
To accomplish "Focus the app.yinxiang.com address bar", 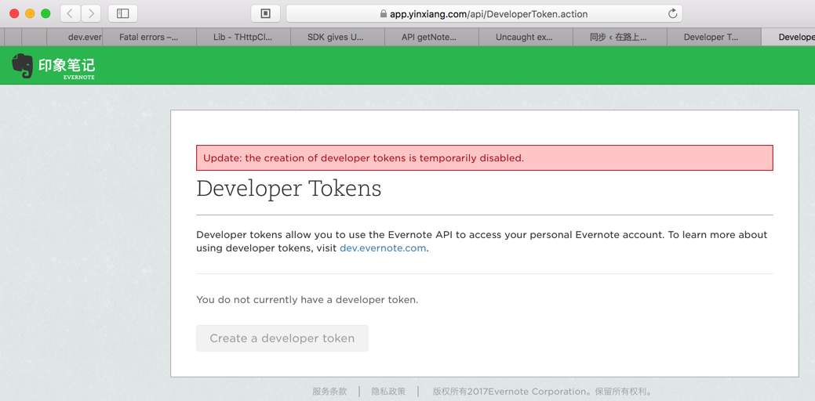I will click(484, 14).
